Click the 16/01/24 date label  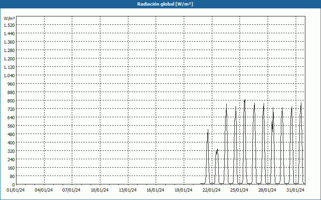pyautogui.click(x=156, y=190)
